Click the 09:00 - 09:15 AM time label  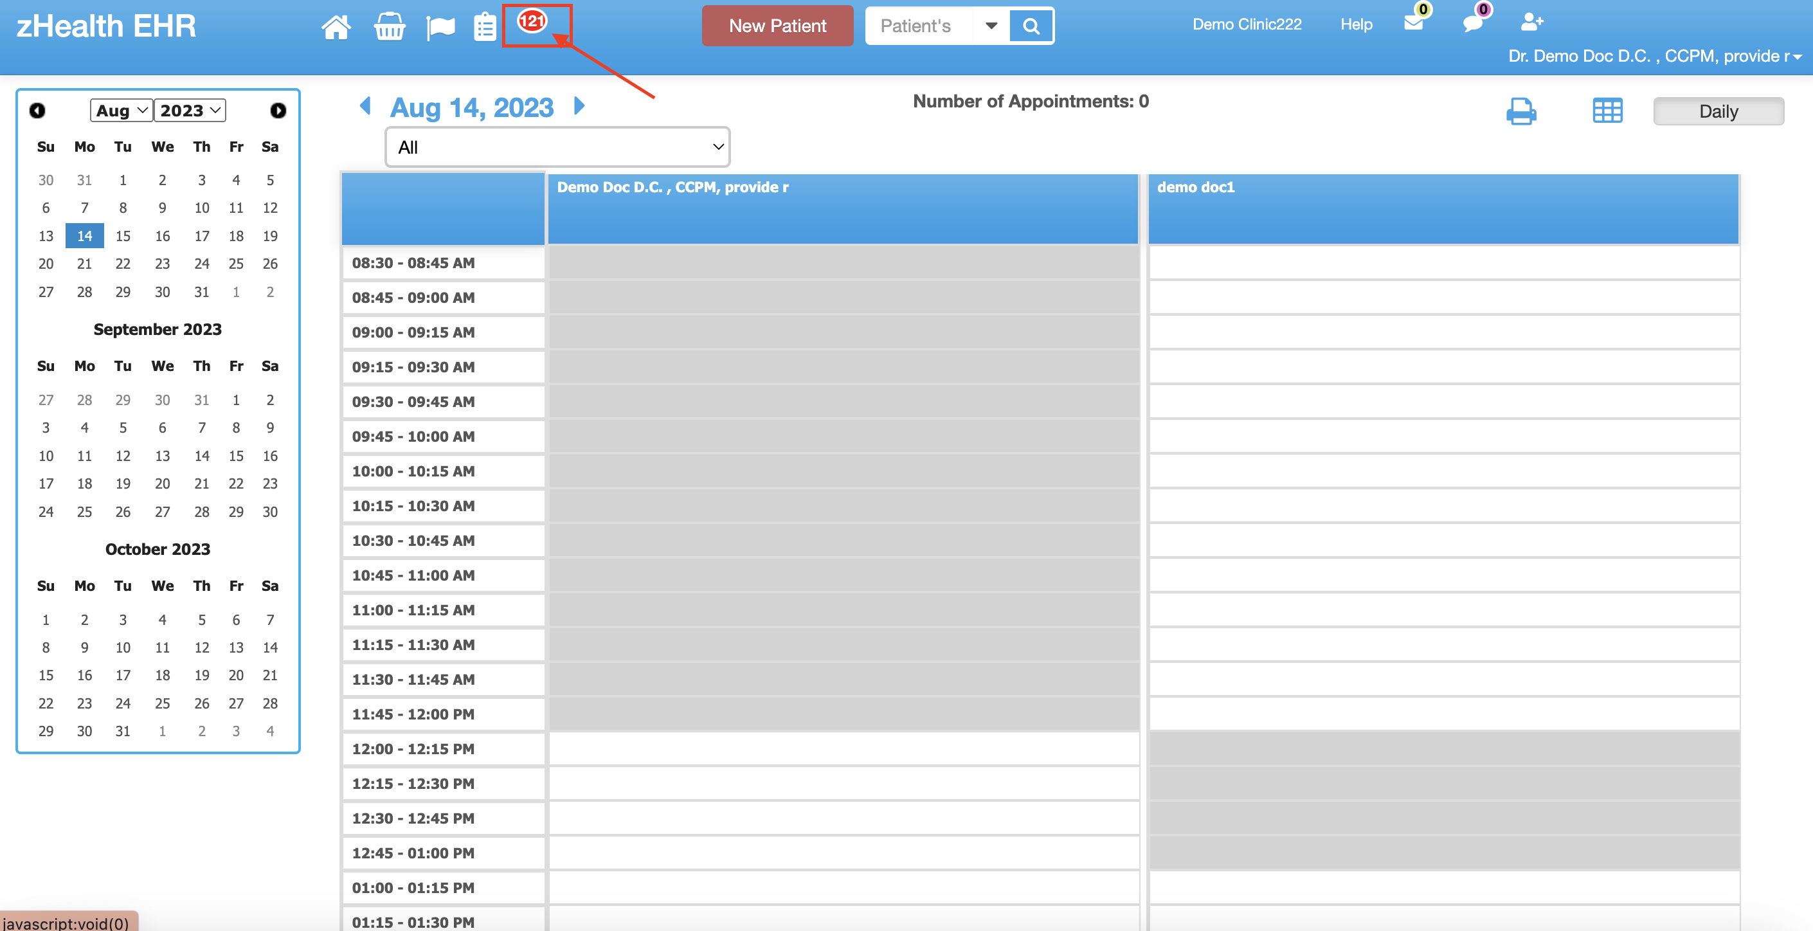tap(413, 332)
